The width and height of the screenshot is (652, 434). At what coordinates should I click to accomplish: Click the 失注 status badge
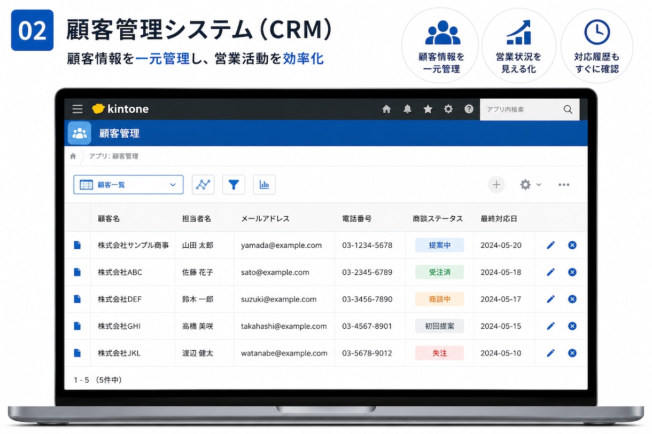(x=440, y=353)
